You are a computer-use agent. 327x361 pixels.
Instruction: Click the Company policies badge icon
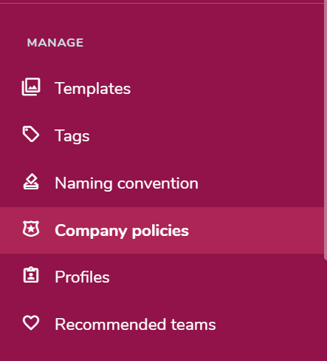(x=31, y=229)
